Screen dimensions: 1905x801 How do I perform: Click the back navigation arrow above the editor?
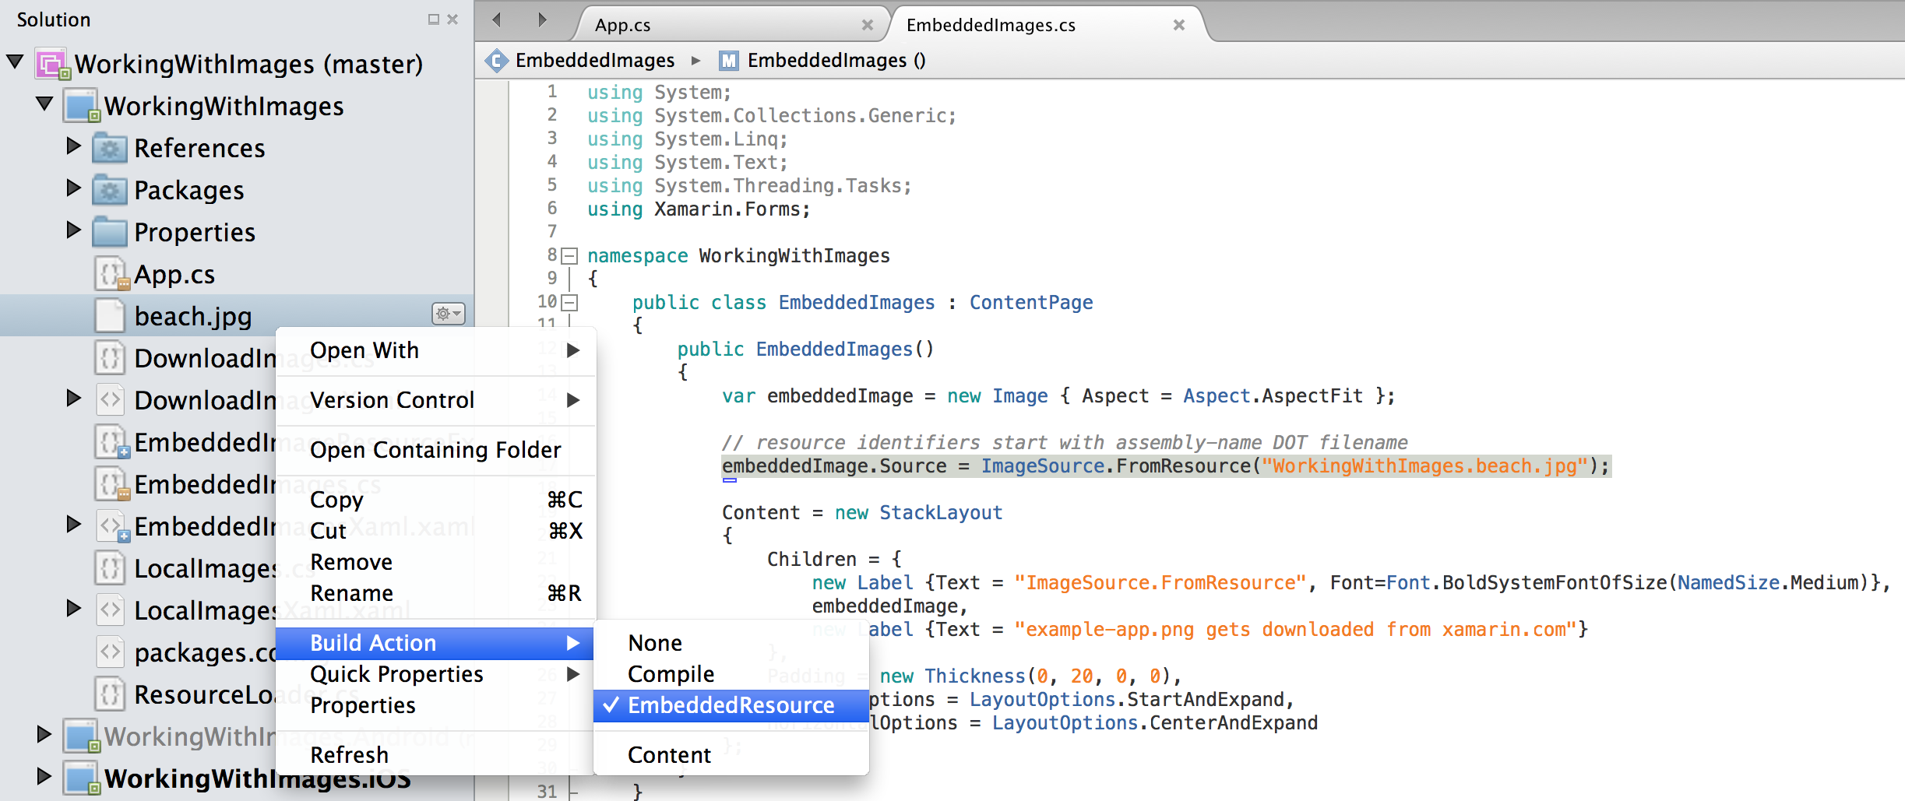coord(495,19)
